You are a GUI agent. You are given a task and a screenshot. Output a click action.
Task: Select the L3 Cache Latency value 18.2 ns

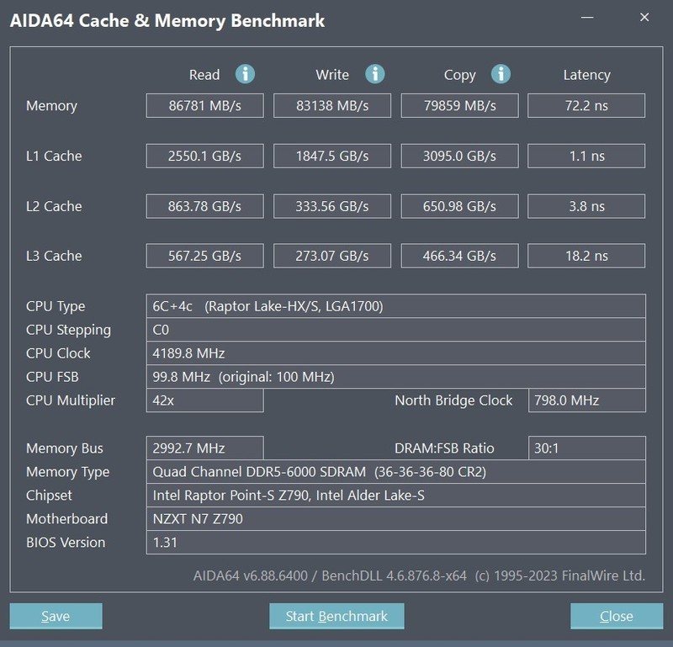tap(586, 256)
